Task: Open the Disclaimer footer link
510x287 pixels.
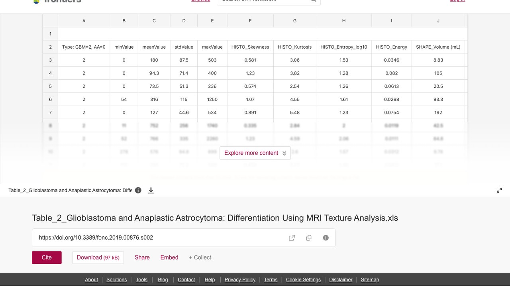Action: tap(341, 280)
